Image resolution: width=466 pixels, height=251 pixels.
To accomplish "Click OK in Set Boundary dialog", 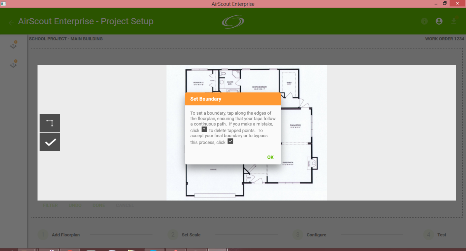I will point(270,157).
